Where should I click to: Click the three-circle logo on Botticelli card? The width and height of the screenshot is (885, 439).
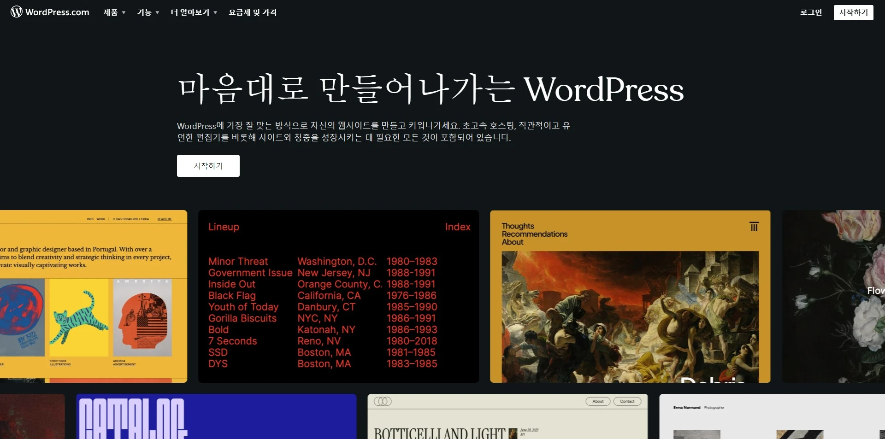pyautogui.click(x=383, y=401)
